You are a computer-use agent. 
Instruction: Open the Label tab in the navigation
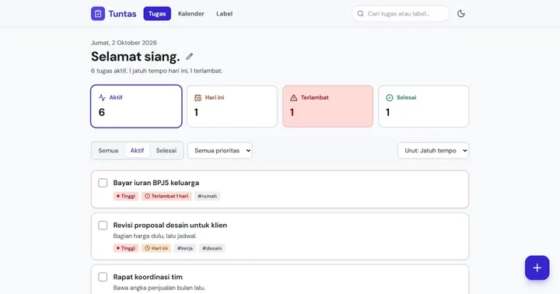pos(224,13)
